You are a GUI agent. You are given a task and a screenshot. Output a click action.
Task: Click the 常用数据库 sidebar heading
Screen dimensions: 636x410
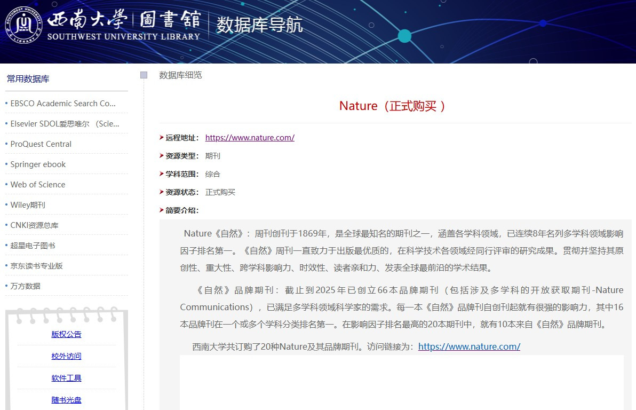pos(28,79)
